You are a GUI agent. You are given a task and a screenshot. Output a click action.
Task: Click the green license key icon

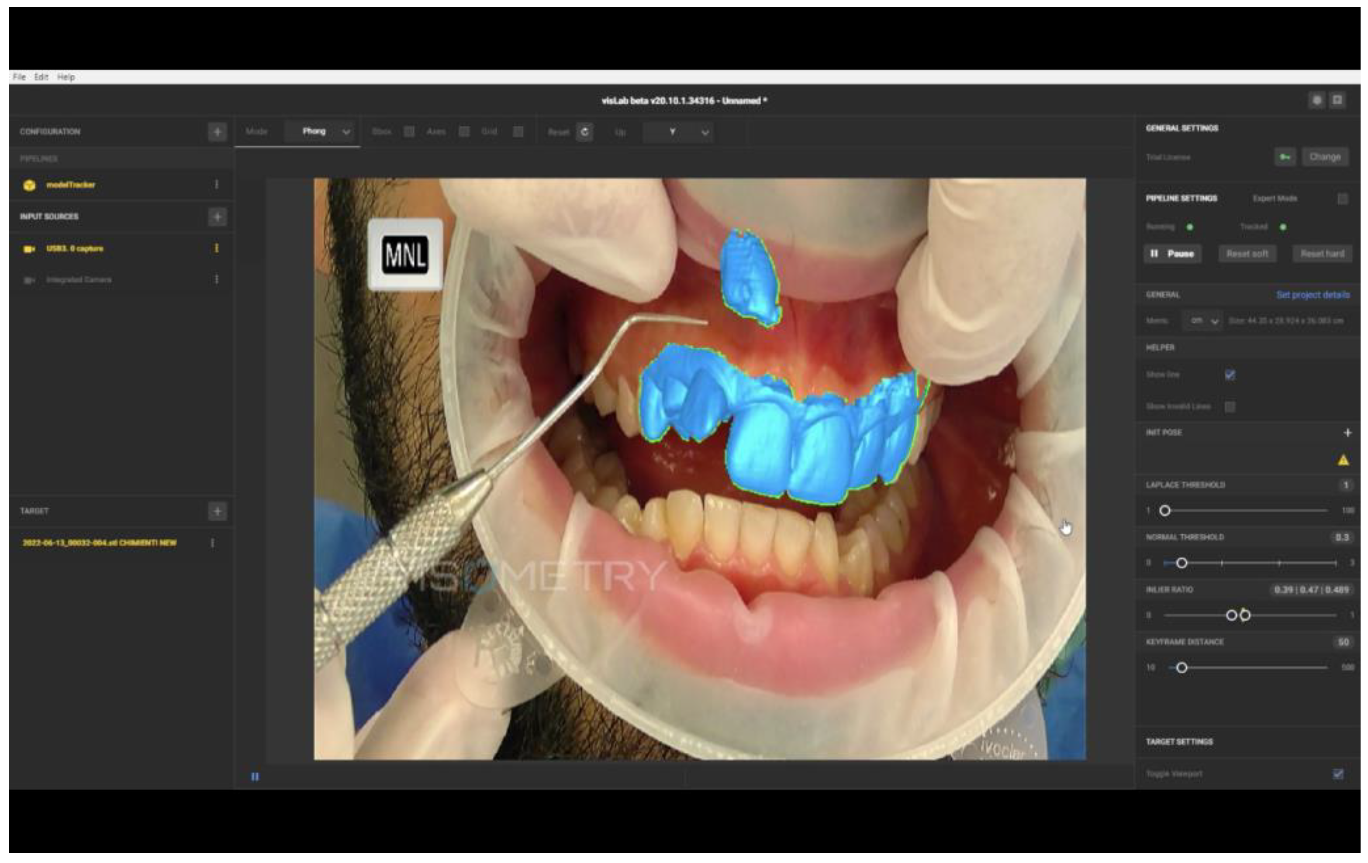click(1285, 157)
